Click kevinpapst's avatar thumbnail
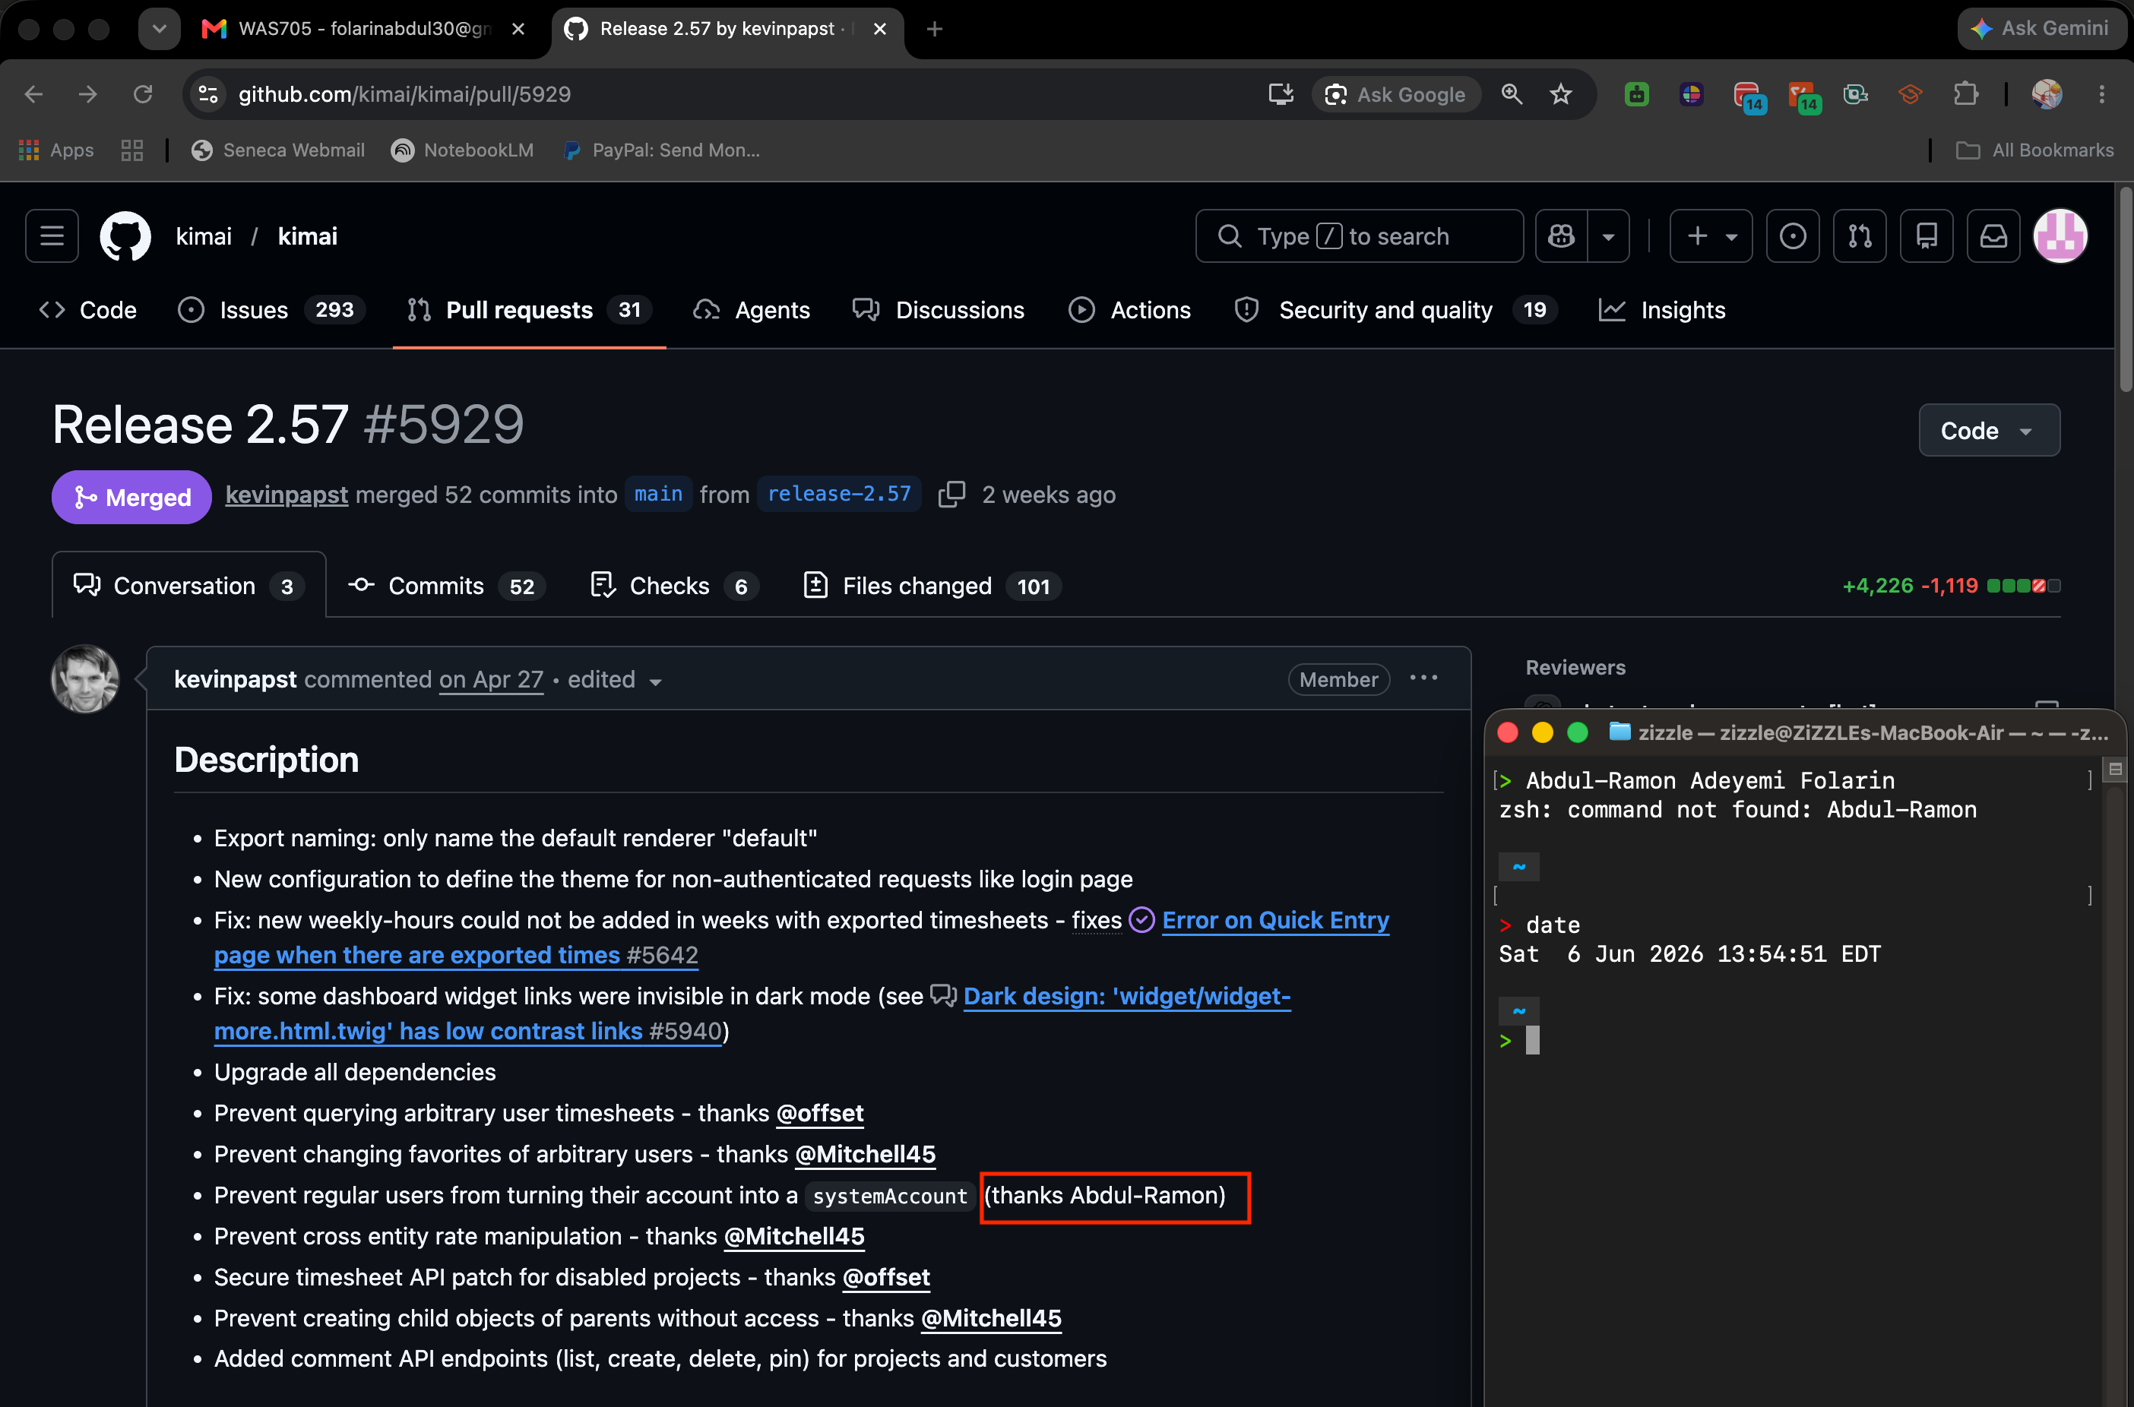Screen dimensions: 2134x1407 [85, 679]
